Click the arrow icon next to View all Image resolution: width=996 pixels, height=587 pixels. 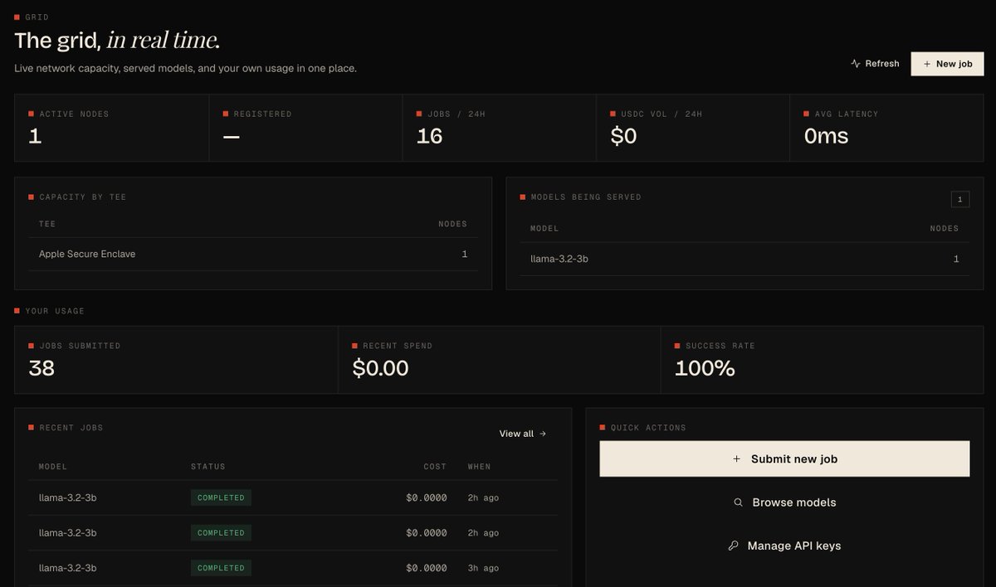pos(543,434)
